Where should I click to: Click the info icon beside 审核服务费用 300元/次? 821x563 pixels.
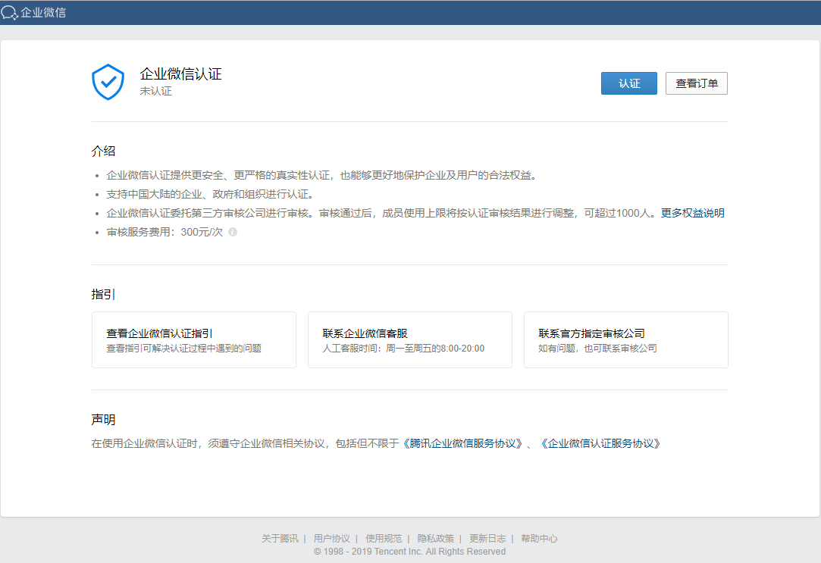tap(232, 232)
